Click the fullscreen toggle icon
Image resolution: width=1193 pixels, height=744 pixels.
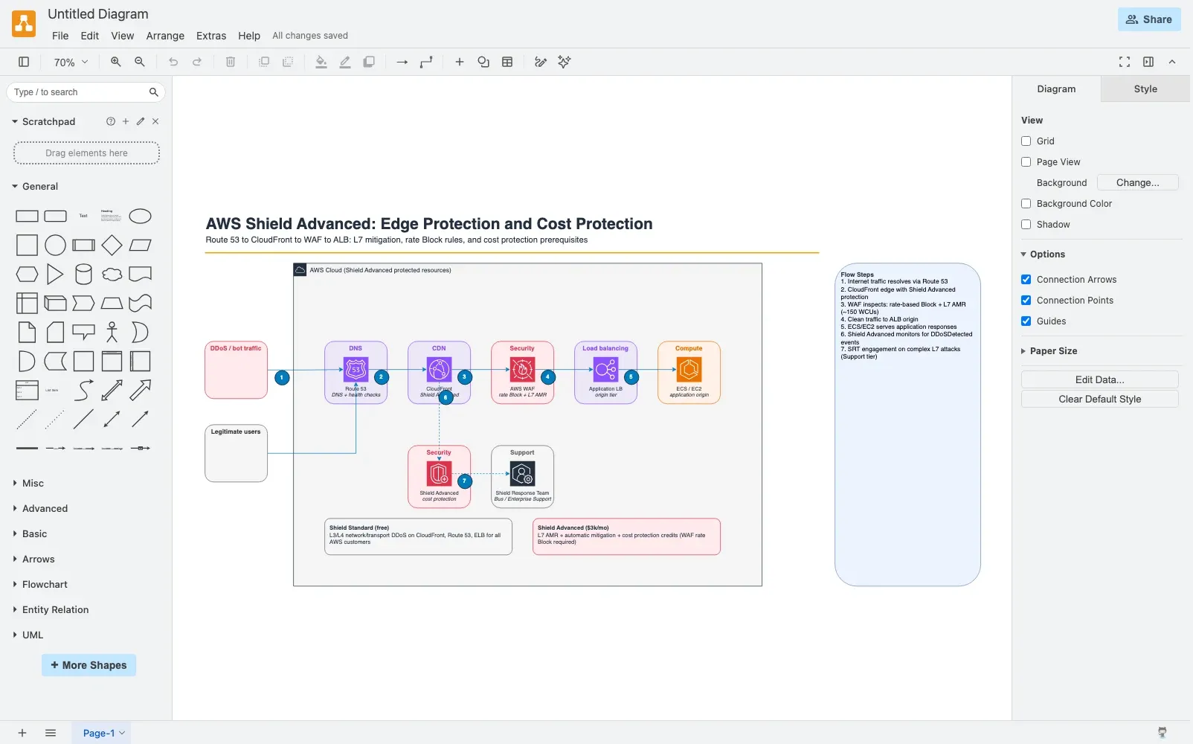point(1125,62)
